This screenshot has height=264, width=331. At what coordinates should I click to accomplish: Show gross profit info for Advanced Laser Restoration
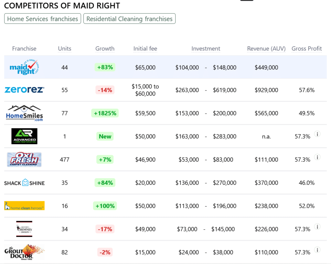point(317,134)
